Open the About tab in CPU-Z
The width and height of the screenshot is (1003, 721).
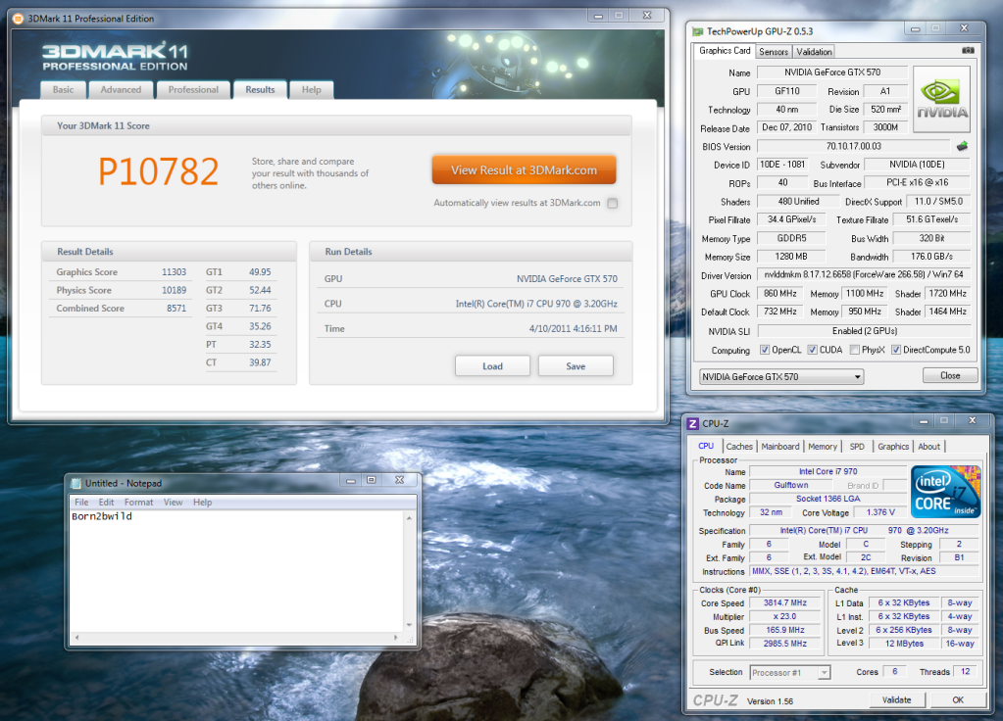point(929,447)
